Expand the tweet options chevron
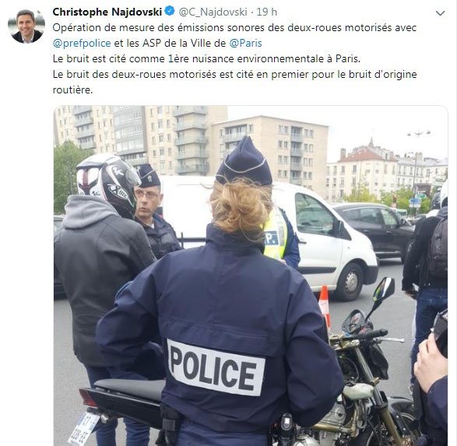The height and width of the screenshot is (446, 457). (440, 13)
